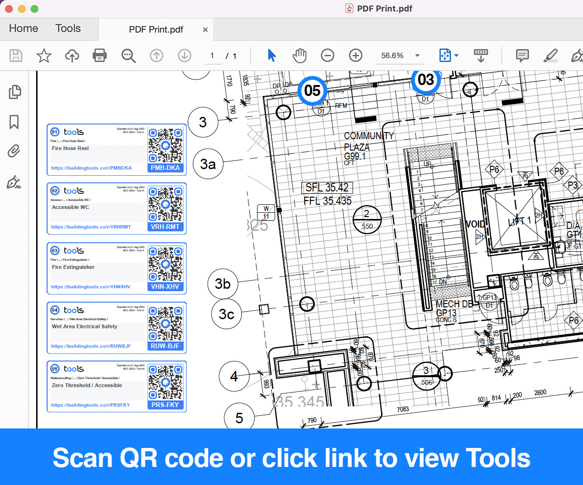
Task: Open the Page Thumbnails sidebar panel
Action: [15, 92]
